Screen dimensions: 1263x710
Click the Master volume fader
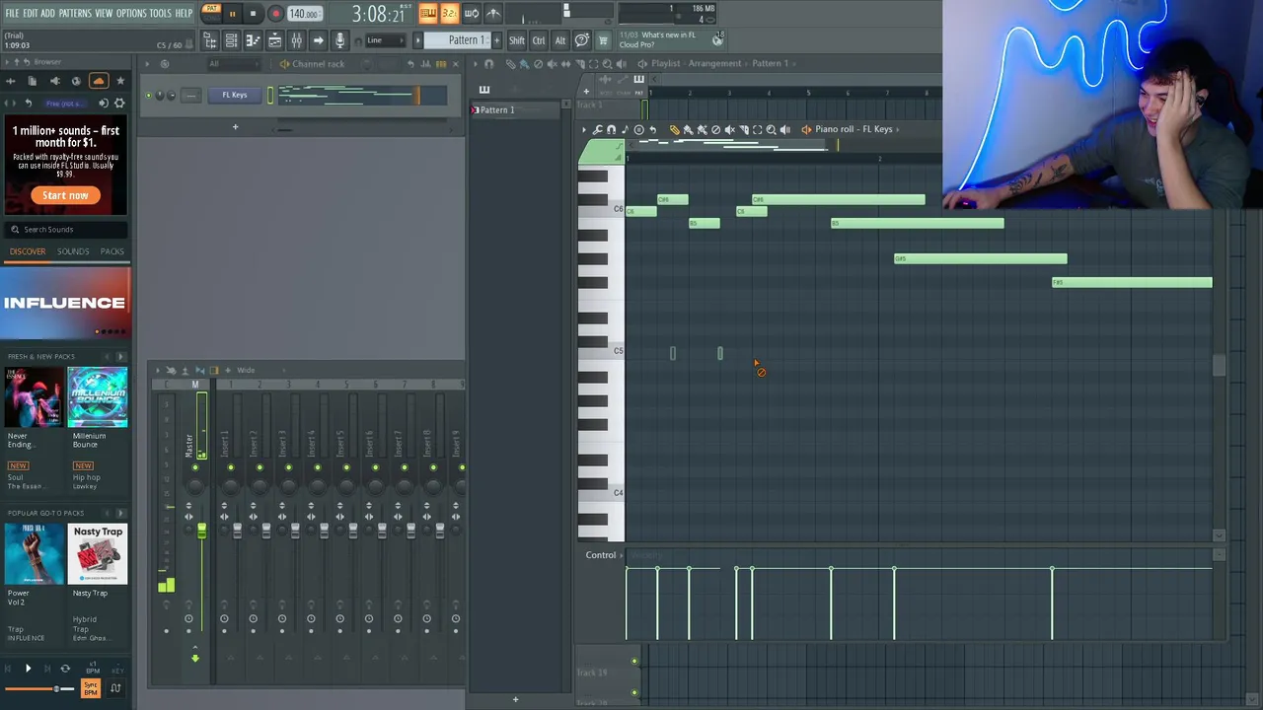201,532
